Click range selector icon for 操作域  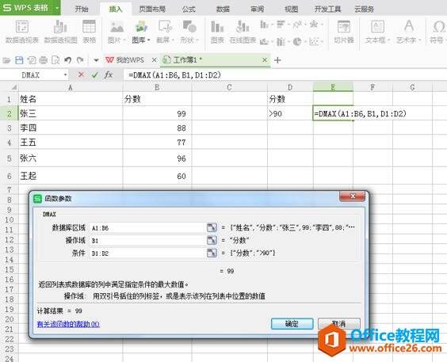212,240
